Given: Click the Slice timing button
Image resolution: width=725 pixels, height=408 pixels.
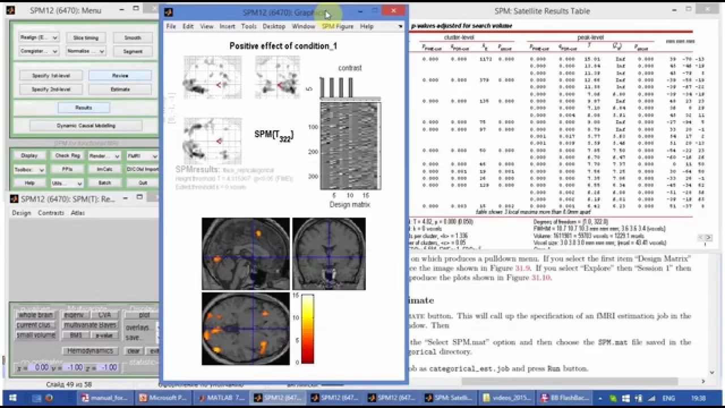Looking at the screenshot, I should point(86,37).
